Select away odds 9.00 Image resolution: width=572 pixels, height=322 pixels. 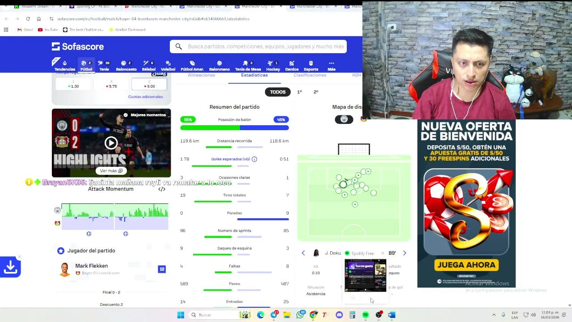click(149, 85)
